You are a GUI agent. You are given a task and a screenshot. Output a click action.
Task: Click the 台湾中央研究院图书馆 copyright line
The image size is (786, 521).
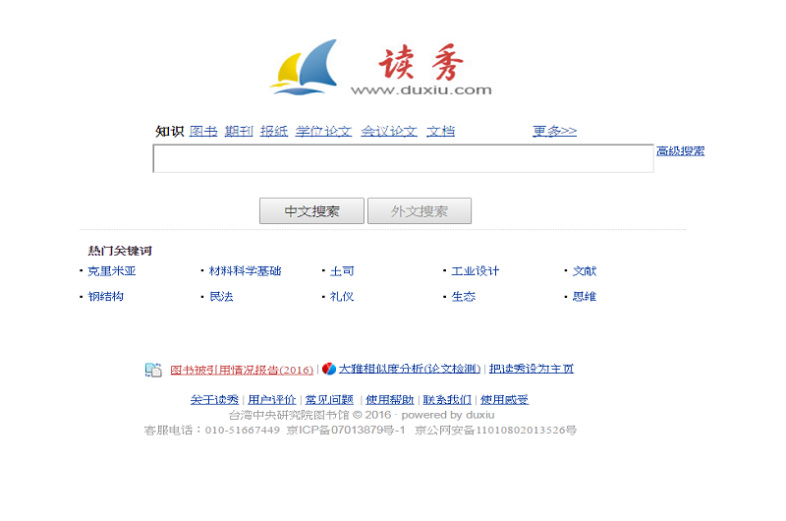(362, 415)
